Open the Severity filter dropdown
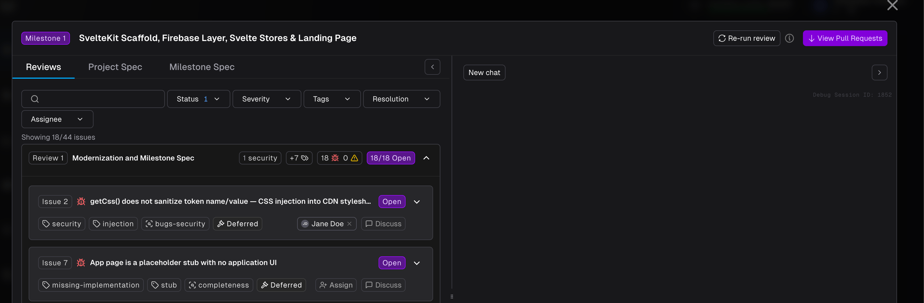Viewport: 924px width, 303px height. pos(267,99)
